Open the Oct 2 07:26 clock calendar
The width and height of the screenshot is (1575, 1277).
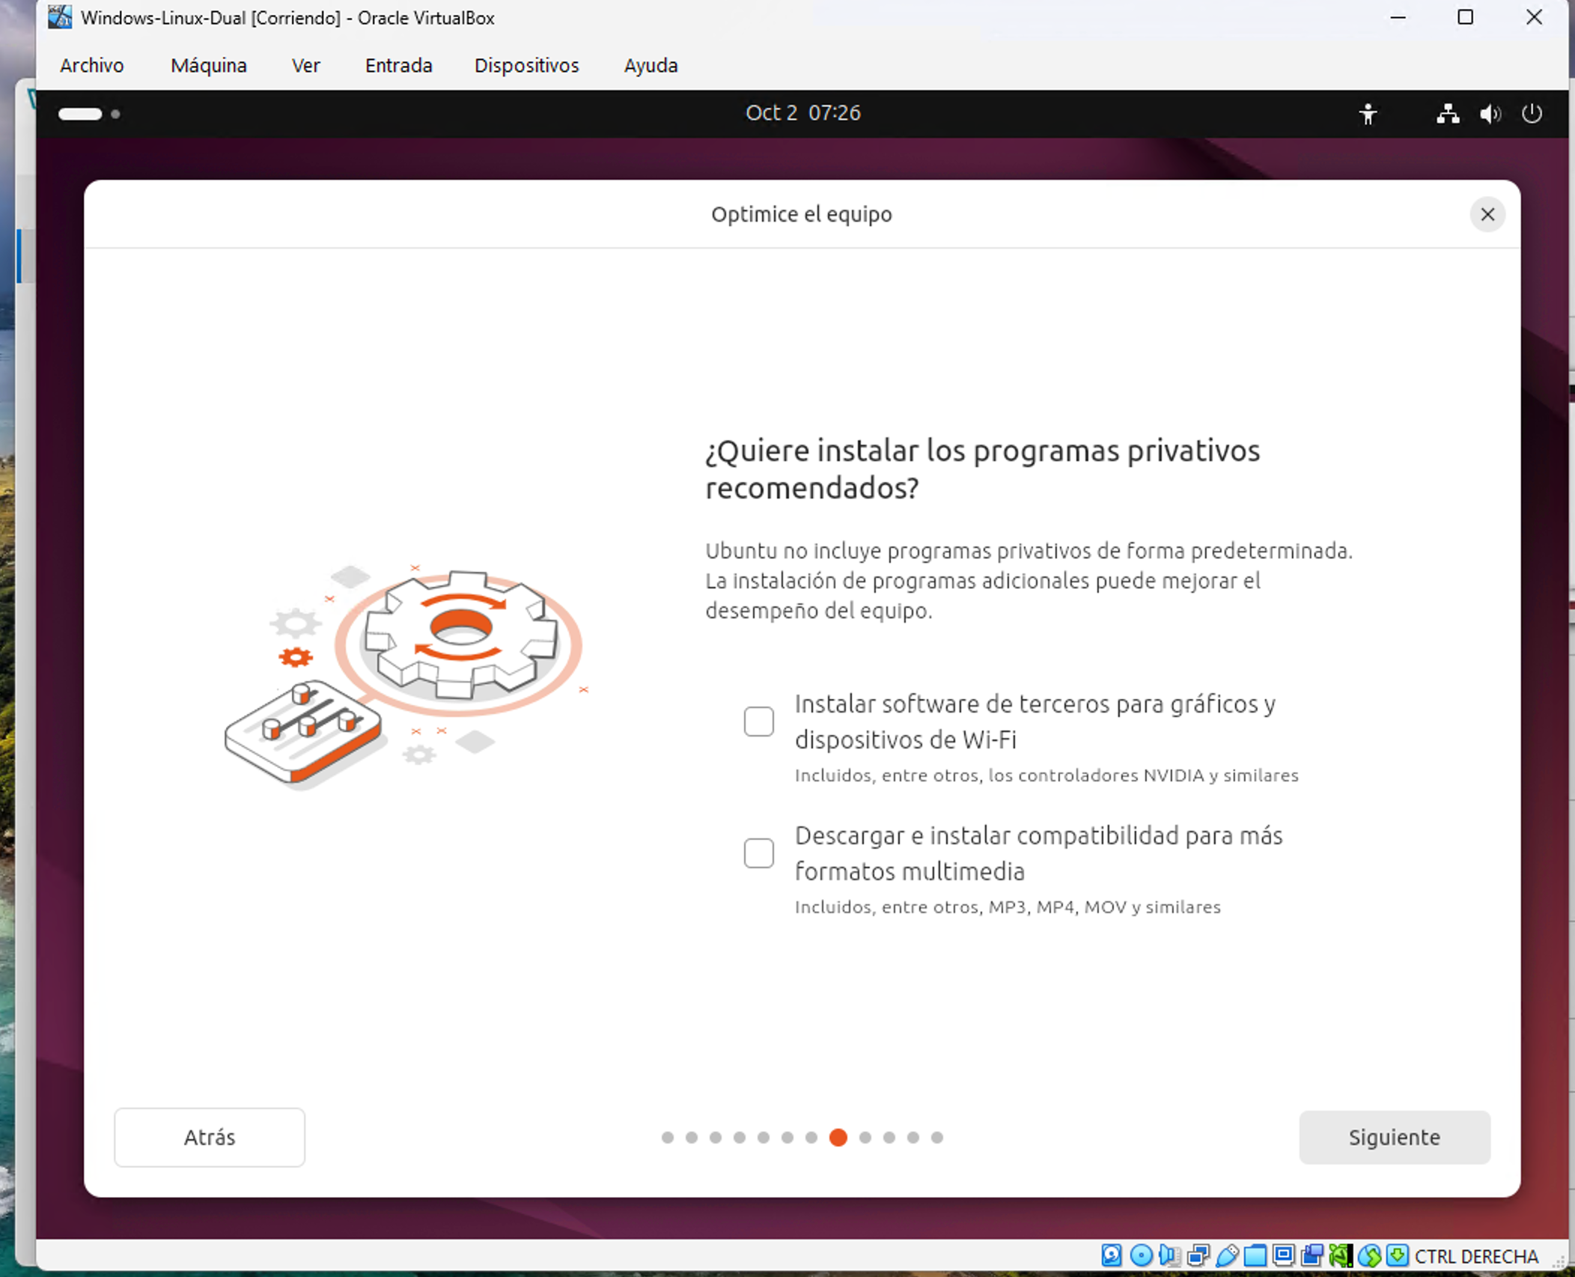point(802,113)
